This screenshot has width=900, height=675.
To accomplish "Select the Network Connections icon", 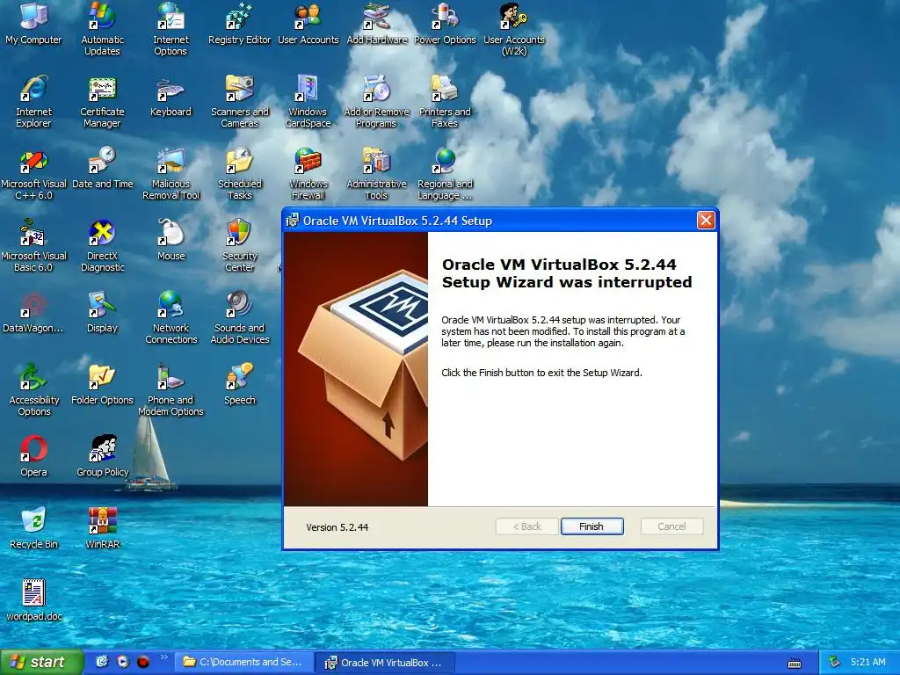I will tap(171, 317).
